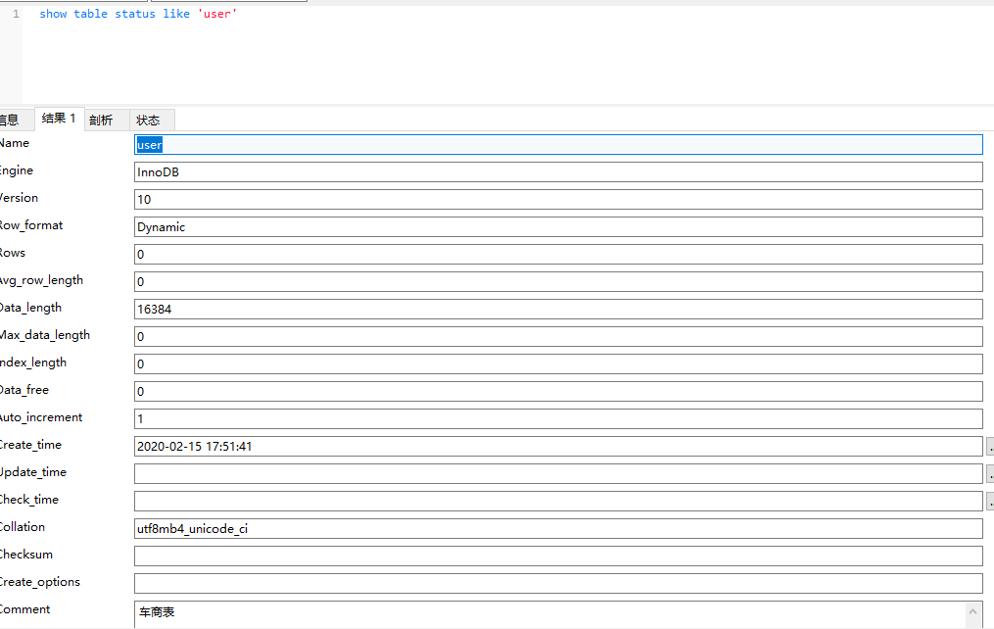Click the Avg_row_length value field
Image resolution: width=994 pixels, height=629 pixels.
tap(558, 281)
